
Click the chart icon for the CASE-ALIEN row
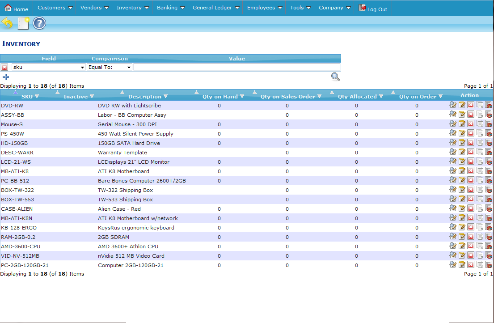click(x=489, y=209)
